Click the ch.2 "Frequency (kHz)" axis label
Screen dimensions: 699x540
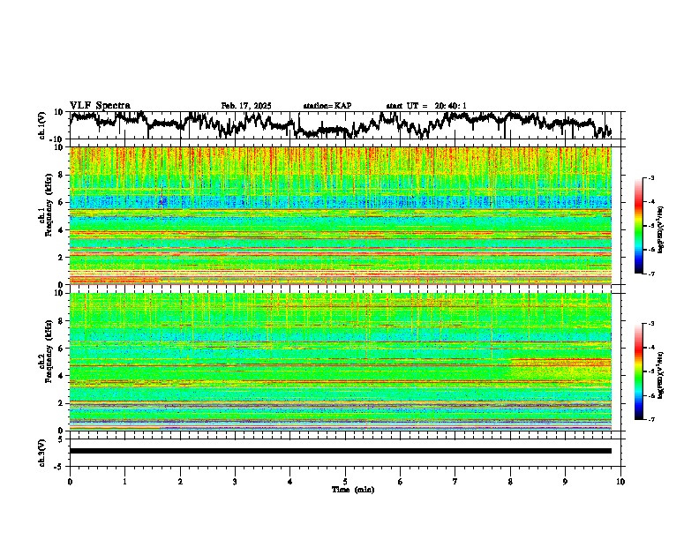(49, 351)
